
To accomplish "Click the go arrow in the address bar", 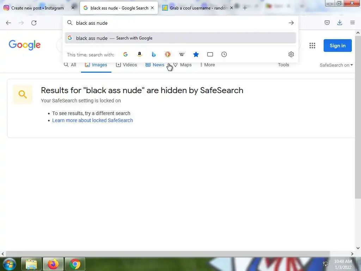I will pyautogui.click(x=291, y=23).
